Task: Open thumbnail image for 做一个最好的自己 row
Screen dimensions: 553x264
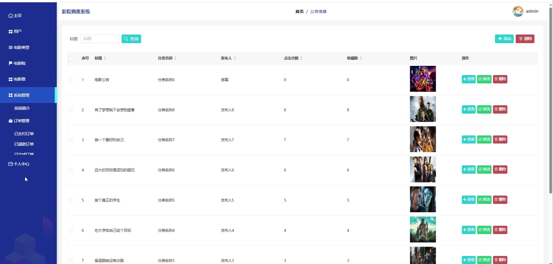Action: pyautogui.click(x=423, y=139)
